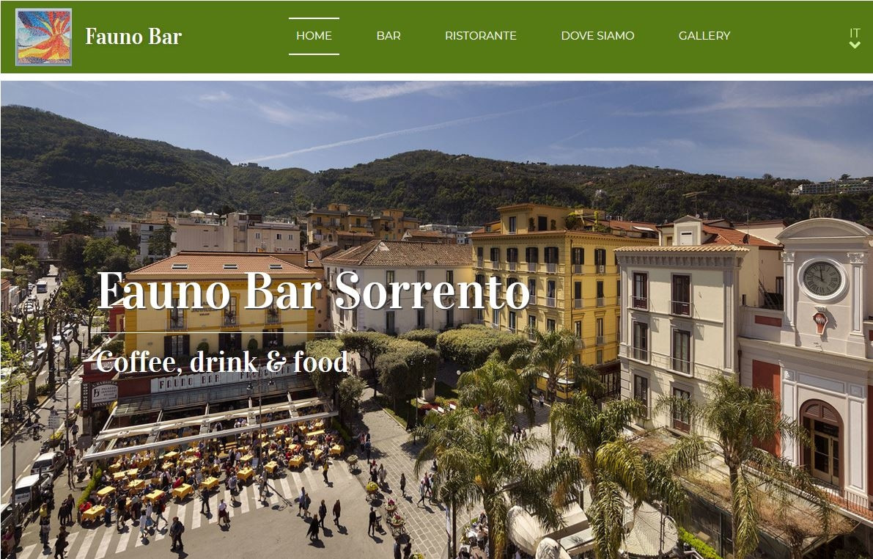The width and height of the screenshot is (873, 559).
Task: Open the BAR page
Action: coord(388,36)
